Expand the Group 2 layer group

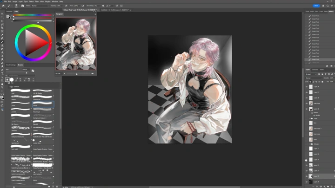tap(309, 144)
